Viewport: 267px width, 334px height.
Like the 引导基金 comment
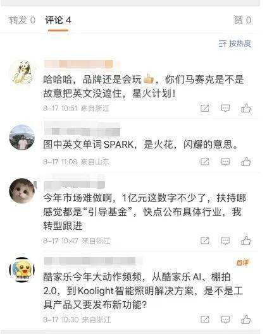pyautogui.click(x=245, y=241)
